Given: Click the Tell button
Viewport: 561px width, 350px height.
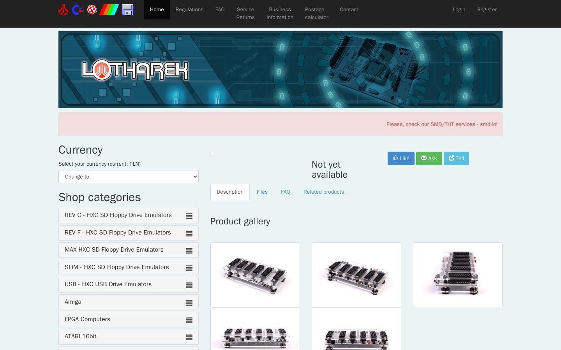Looking at the screenshot, I should [456, 158].
